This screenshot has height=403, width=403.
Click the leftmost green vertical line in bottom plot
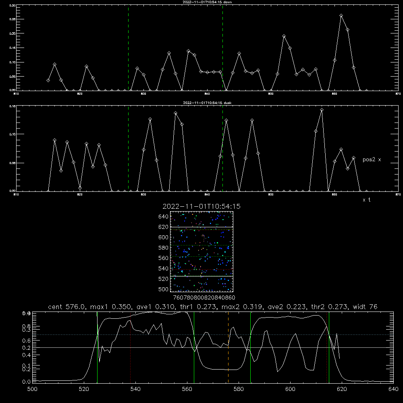[x=97, y=347]
